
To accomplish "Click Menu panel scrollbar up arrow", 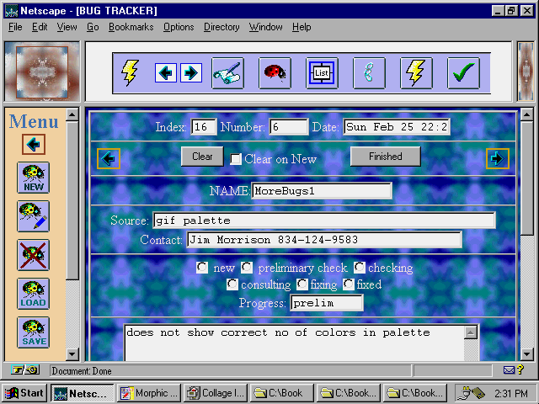I will click(x=72, y=114).
